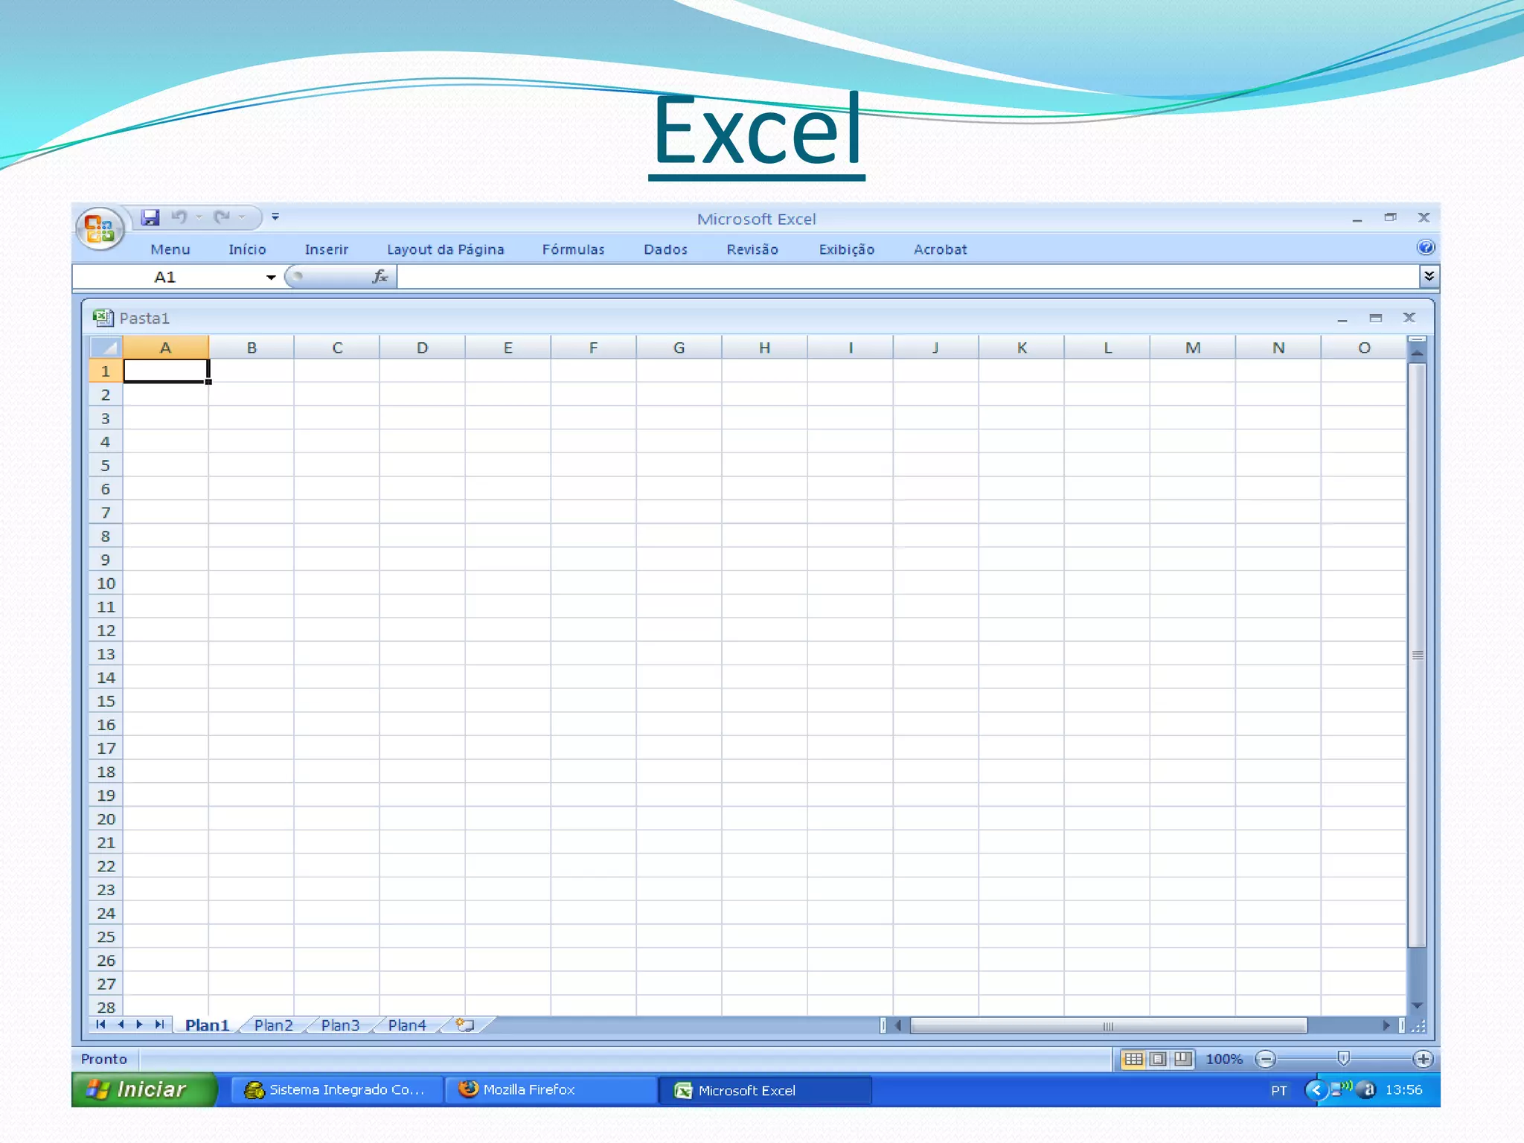The height and width of the screenshot is (1143, 1524).
Task: Click the zoom in plus button
Action: pyautogui.click(x=1422, y=1059)
